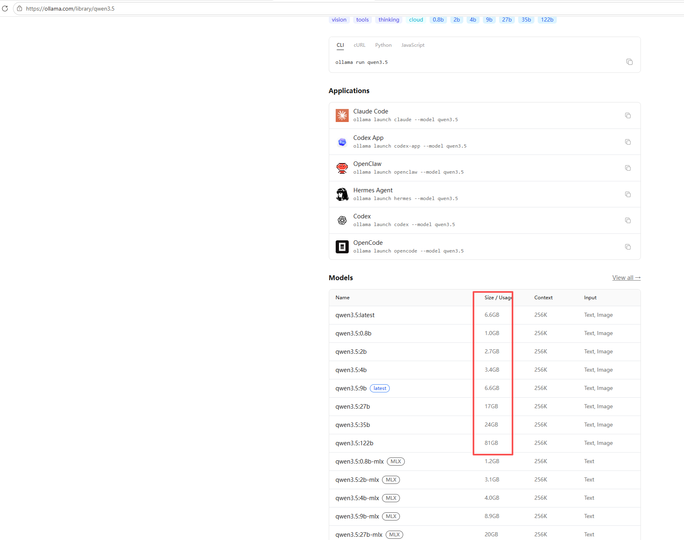Open the JavaScript tab

point(413,45)
